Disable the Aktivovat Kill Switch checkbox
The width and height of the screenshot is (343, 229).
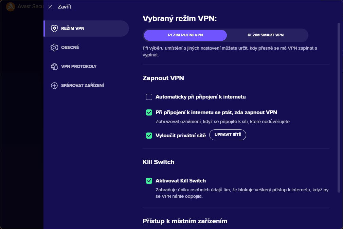pos(149,181)
